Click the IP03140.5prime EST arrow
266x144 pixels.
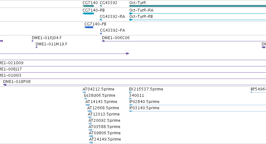[131, 111]
